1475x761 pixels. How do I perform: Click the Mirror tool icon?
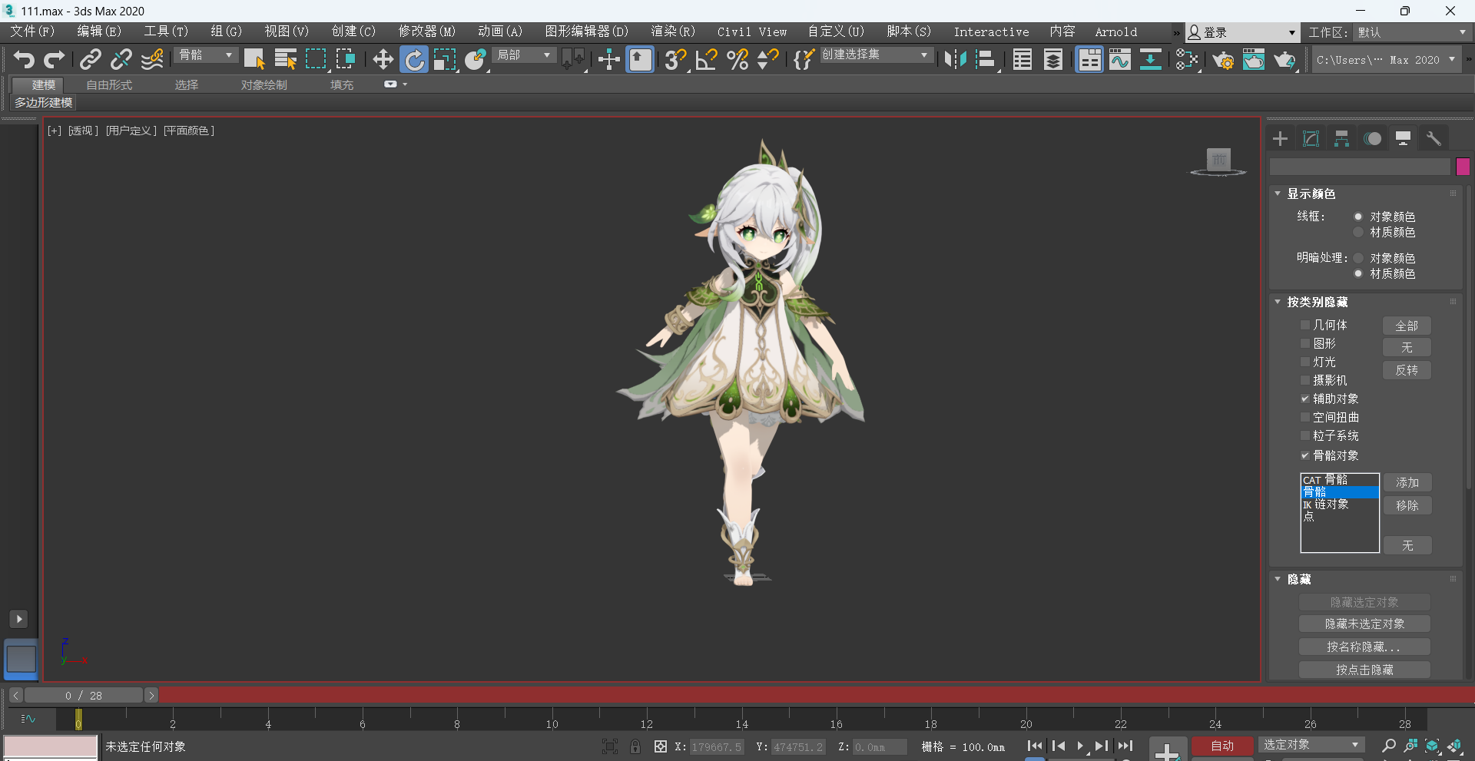[x=955, y=59]
